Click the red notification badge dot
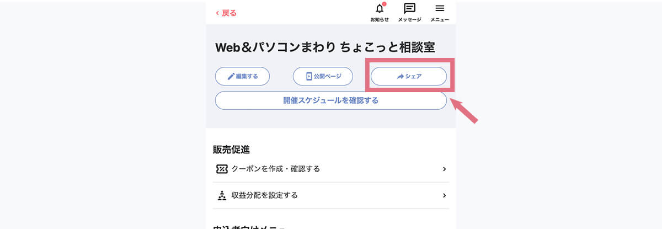The height and width of the screenshot is (229, 662). 384,4
